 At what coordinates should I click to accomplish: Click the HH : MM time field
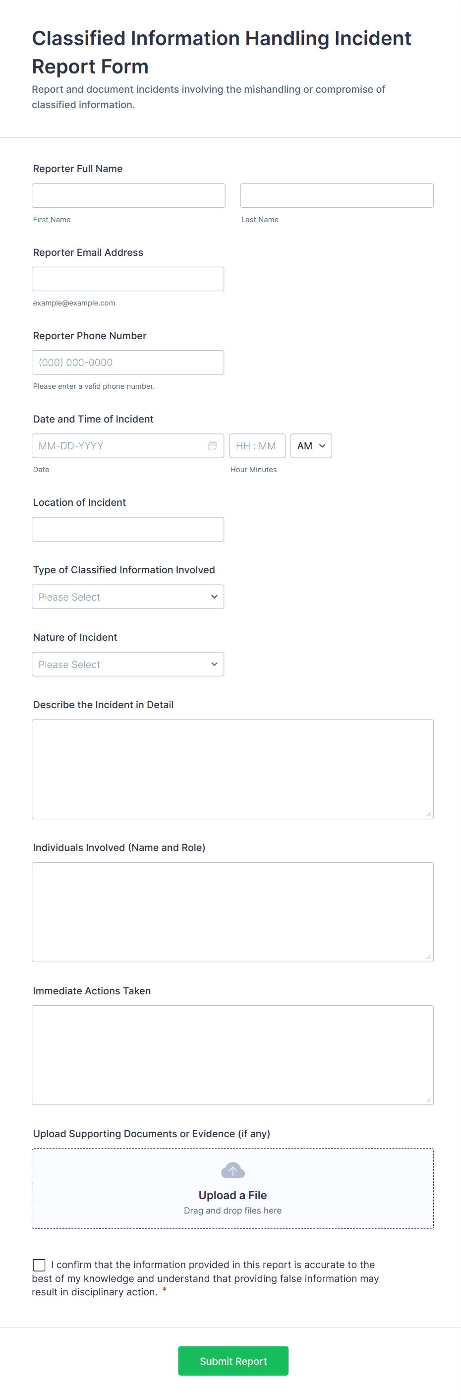(x=257, y=446)
